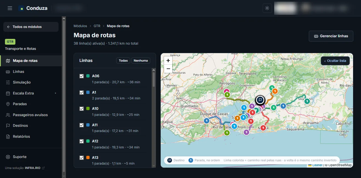361x178 pixels.
Task: Uncheck line A10 checkbox
Action: coord(82,109)
